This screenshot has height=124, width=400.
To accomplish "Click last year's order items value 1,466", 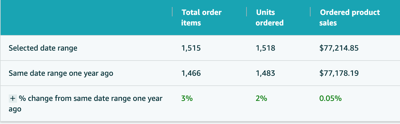I will point(191,73).
